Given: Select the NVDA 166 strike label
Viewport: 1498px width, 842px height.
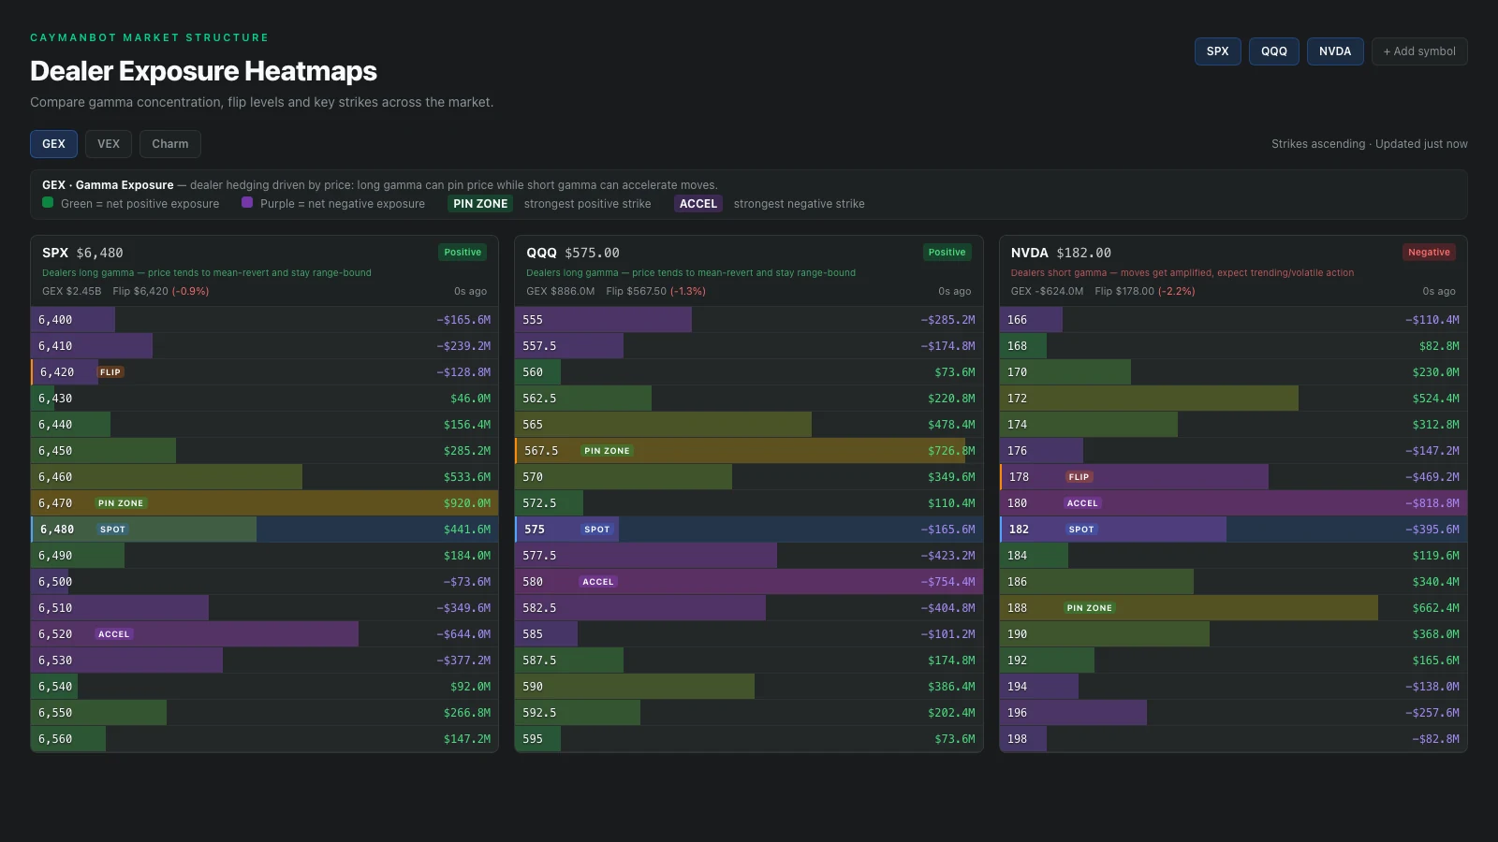Looking at the screenshot, I should pyautogui.click(x=1017, y=320).
